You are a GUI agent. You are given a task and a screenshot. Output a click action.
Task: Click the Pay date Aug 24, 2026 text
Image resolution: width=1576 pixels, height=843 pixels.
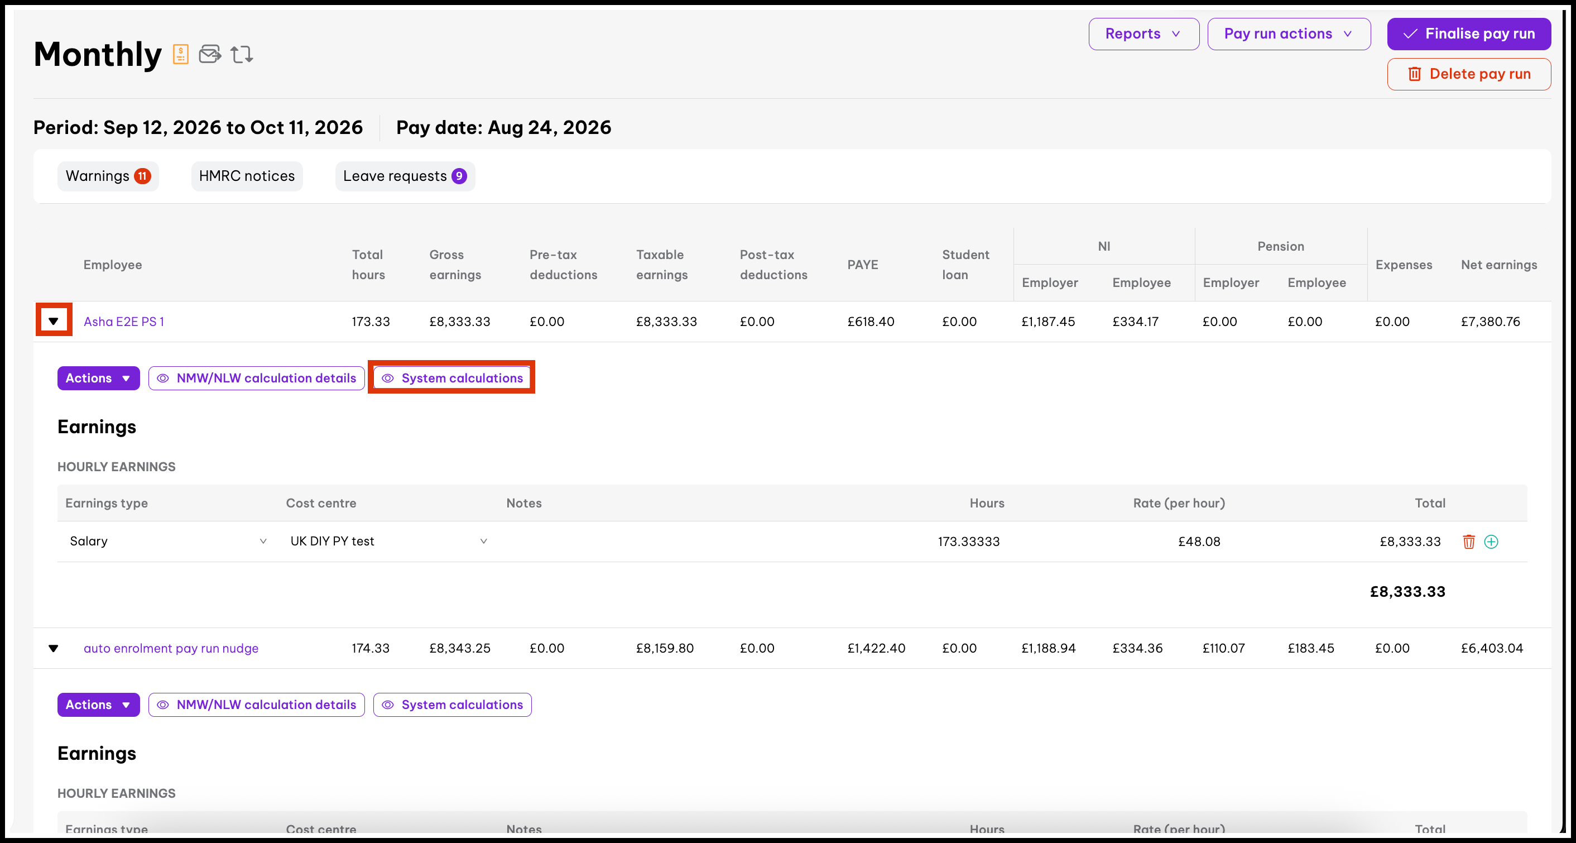(503, 127)
